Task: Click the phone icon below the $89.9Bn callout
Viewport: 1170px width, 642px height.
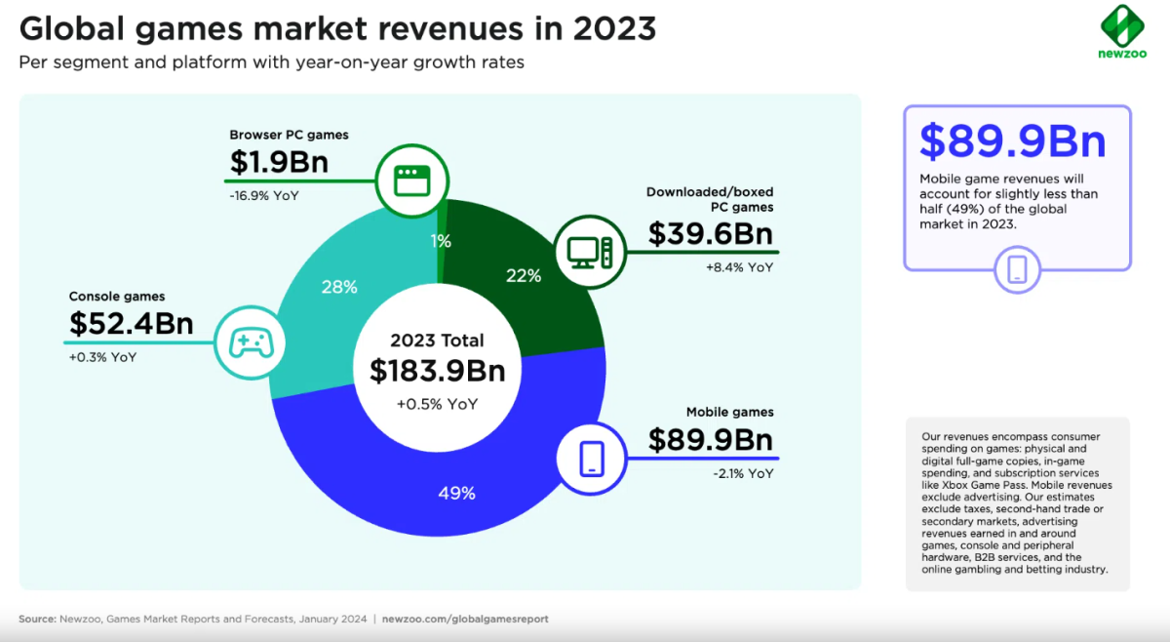Action: (1017, 268)
